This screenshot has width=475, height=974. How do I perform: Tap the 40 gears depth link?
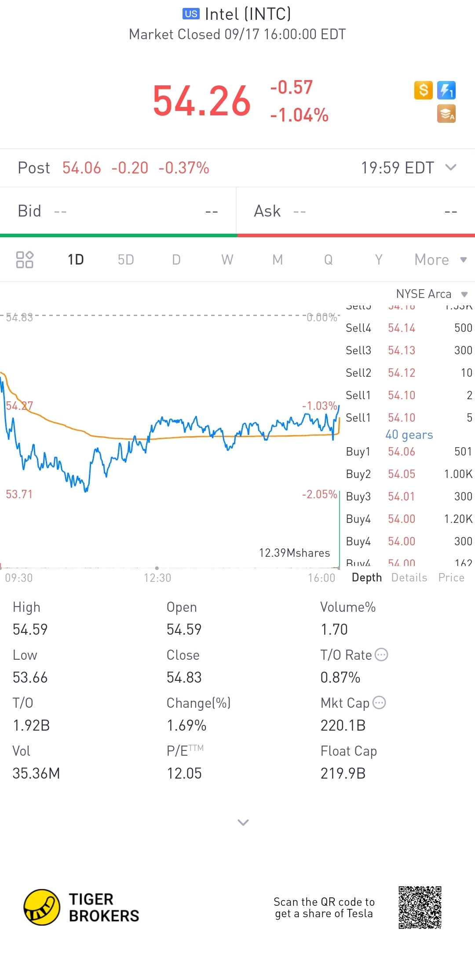coord(409,435)
